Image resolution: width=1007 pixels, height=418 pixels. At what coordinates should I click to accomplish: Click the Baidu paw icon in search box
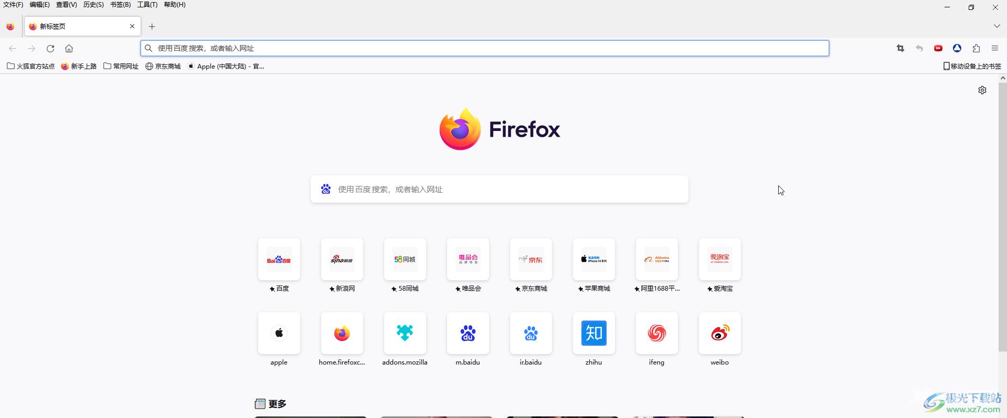pyautogui.click(x=326, y=189)
